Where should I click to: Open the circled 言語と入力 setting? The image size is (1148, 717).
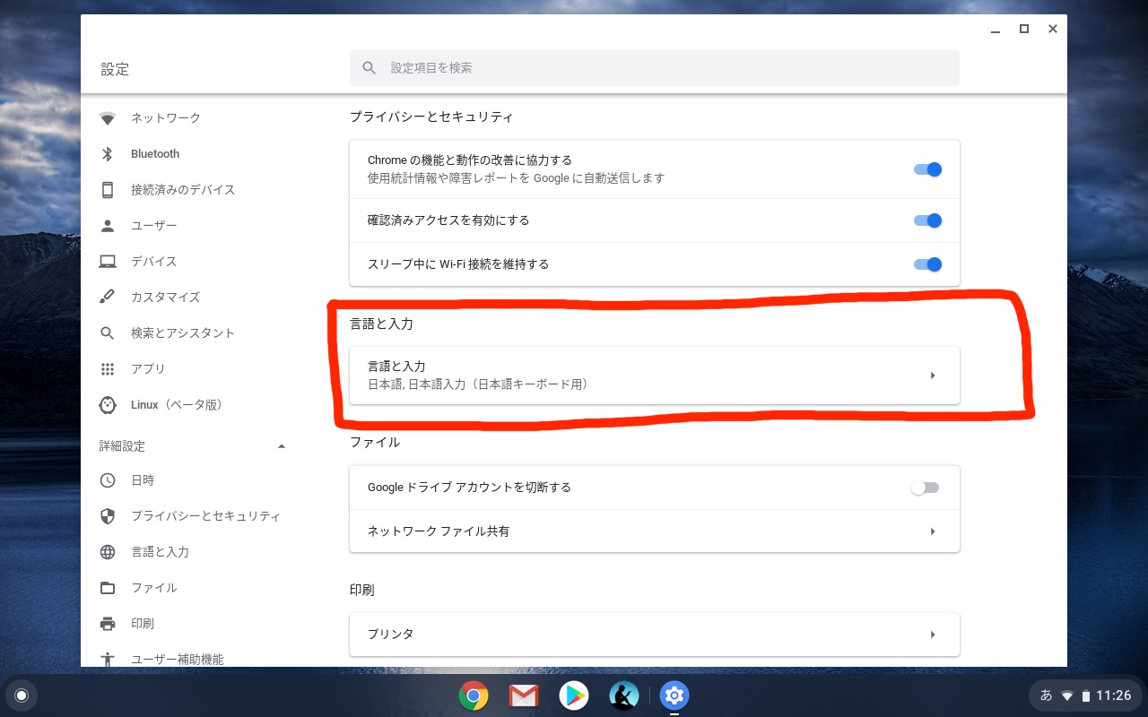pos(654,375)
